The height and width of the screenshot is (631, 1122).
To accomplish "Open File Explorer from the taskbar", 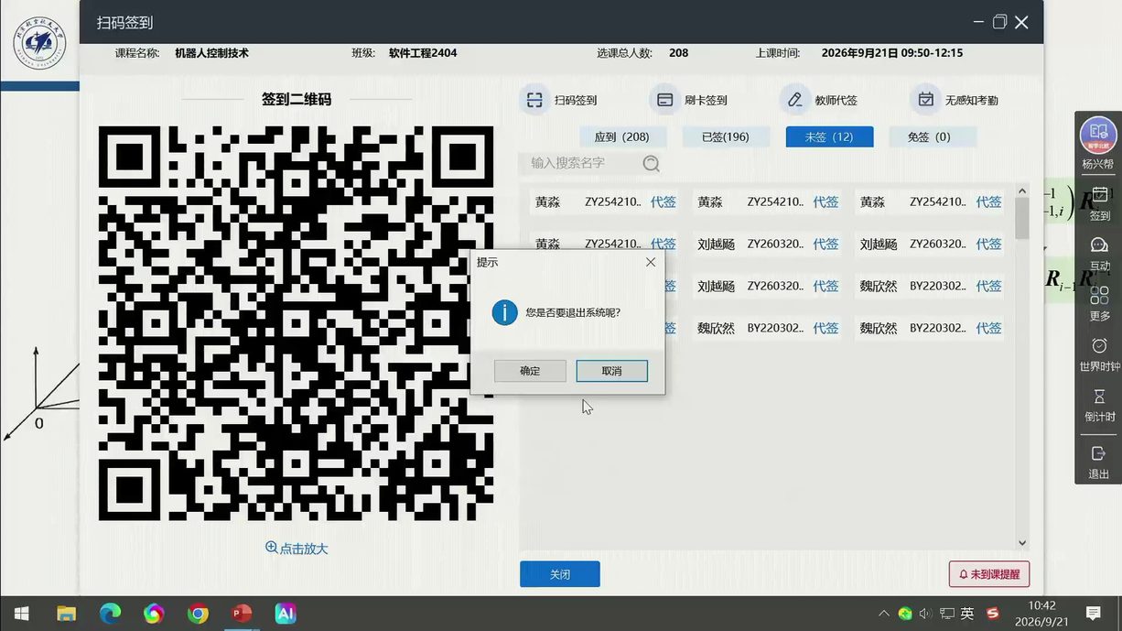I will point(66,614).
